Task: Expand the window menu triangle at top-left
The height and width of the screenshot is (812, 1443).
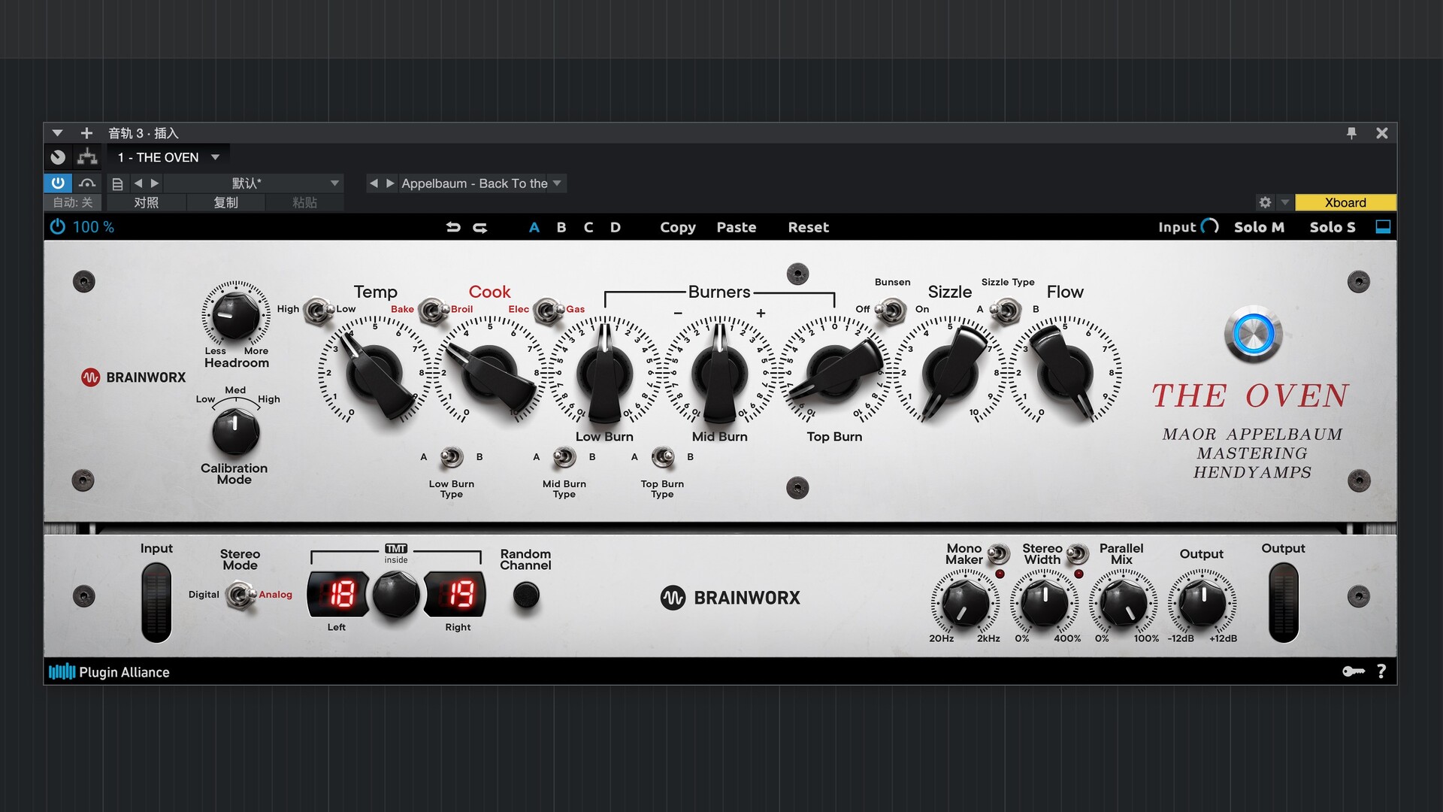Action: click(57, 133)
